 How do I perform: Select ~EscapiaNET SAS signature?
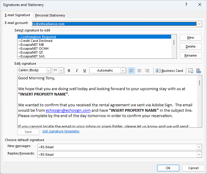(x=94, y=56)
